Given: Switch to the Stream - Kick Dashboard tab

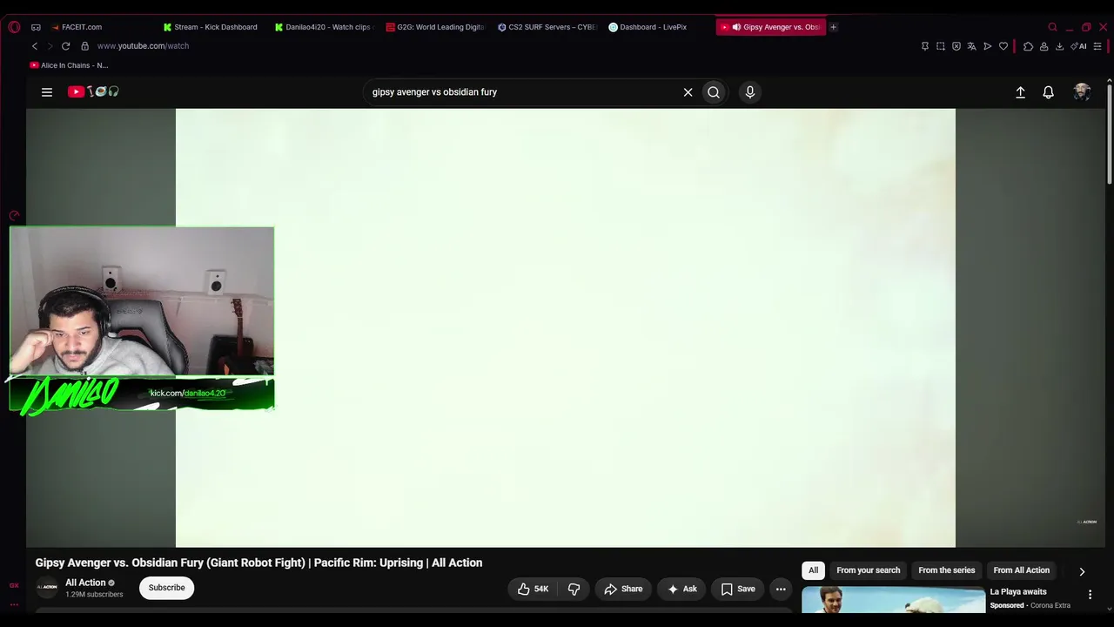Looking at the screenshot, I should 211,27.
